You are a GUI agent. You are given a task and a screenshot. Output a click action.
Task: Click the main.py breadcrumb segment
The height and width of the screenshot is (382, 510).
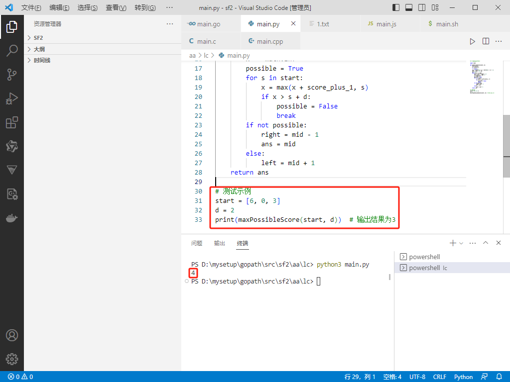(x=239, y=56)
